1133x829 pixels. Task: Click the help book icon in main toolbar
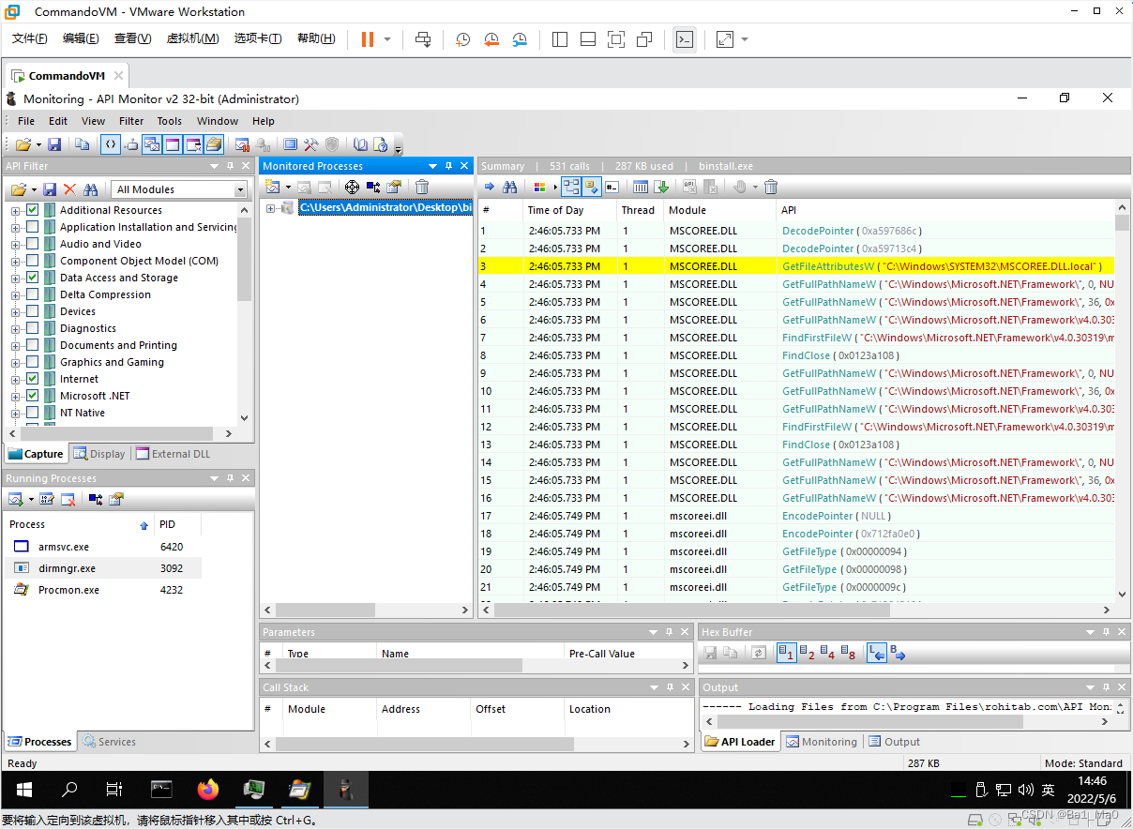(360, 144)
